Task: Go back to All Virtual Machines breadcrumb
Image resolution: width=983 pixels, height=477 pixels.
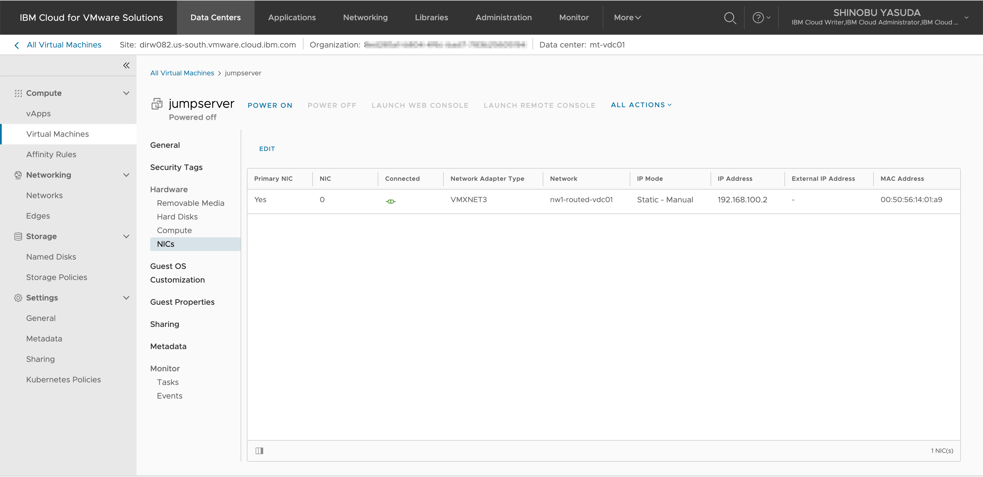Action: [x=182, y=73]
